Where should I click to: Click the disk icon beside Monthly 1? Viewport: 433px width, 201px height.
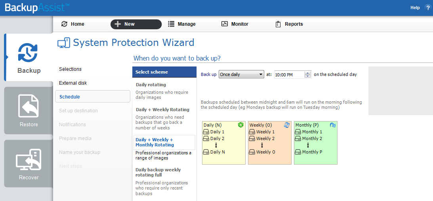click(298, 132)
